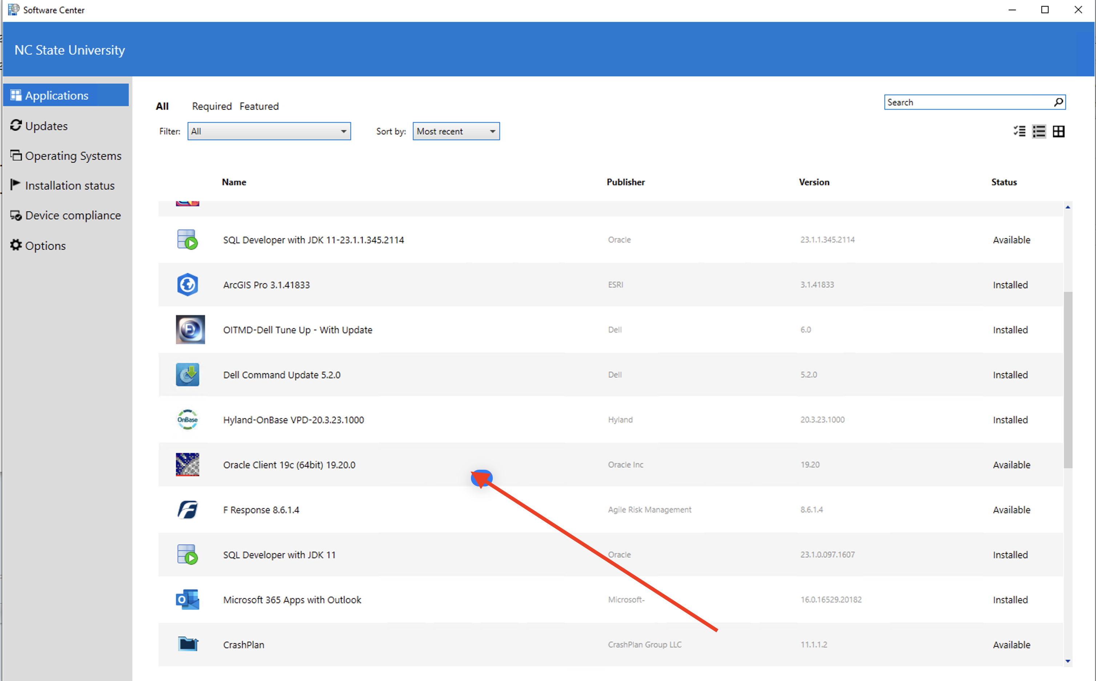The height and width of the screenshot is (681, 1096).
Task: Switch to the Featured tab
Action: tap(259, 106)
